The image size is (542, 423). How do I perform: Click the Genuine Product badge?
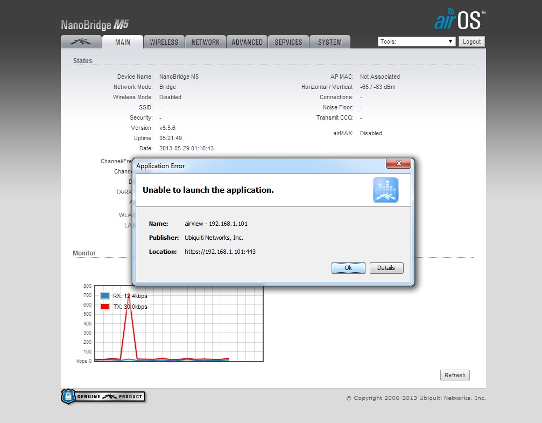point(103,397)
